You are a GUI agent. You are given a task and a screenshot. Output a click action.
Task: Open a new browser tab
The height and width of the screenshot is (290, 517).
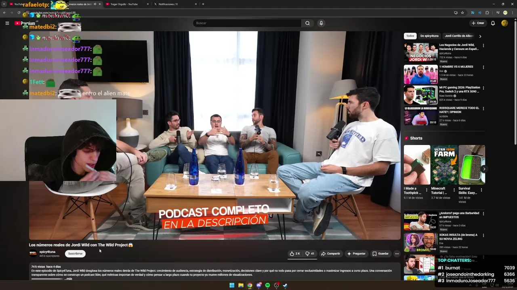pyautogui.click(x=203, y=4)
